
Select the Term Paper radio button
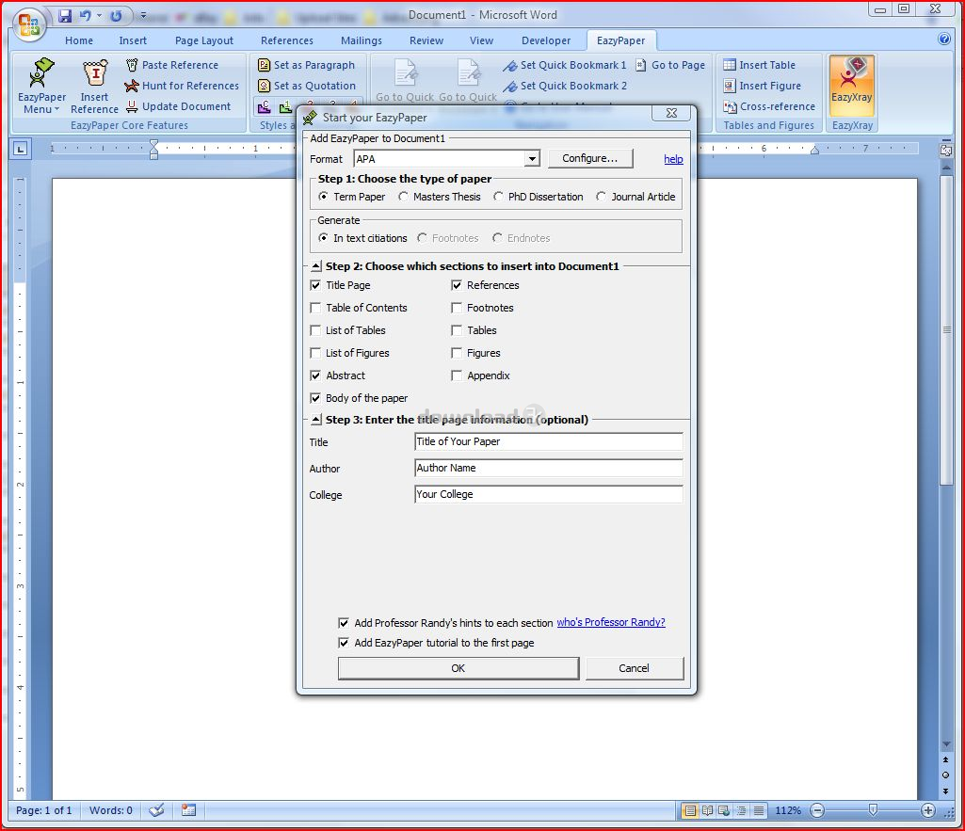(323, 197)
